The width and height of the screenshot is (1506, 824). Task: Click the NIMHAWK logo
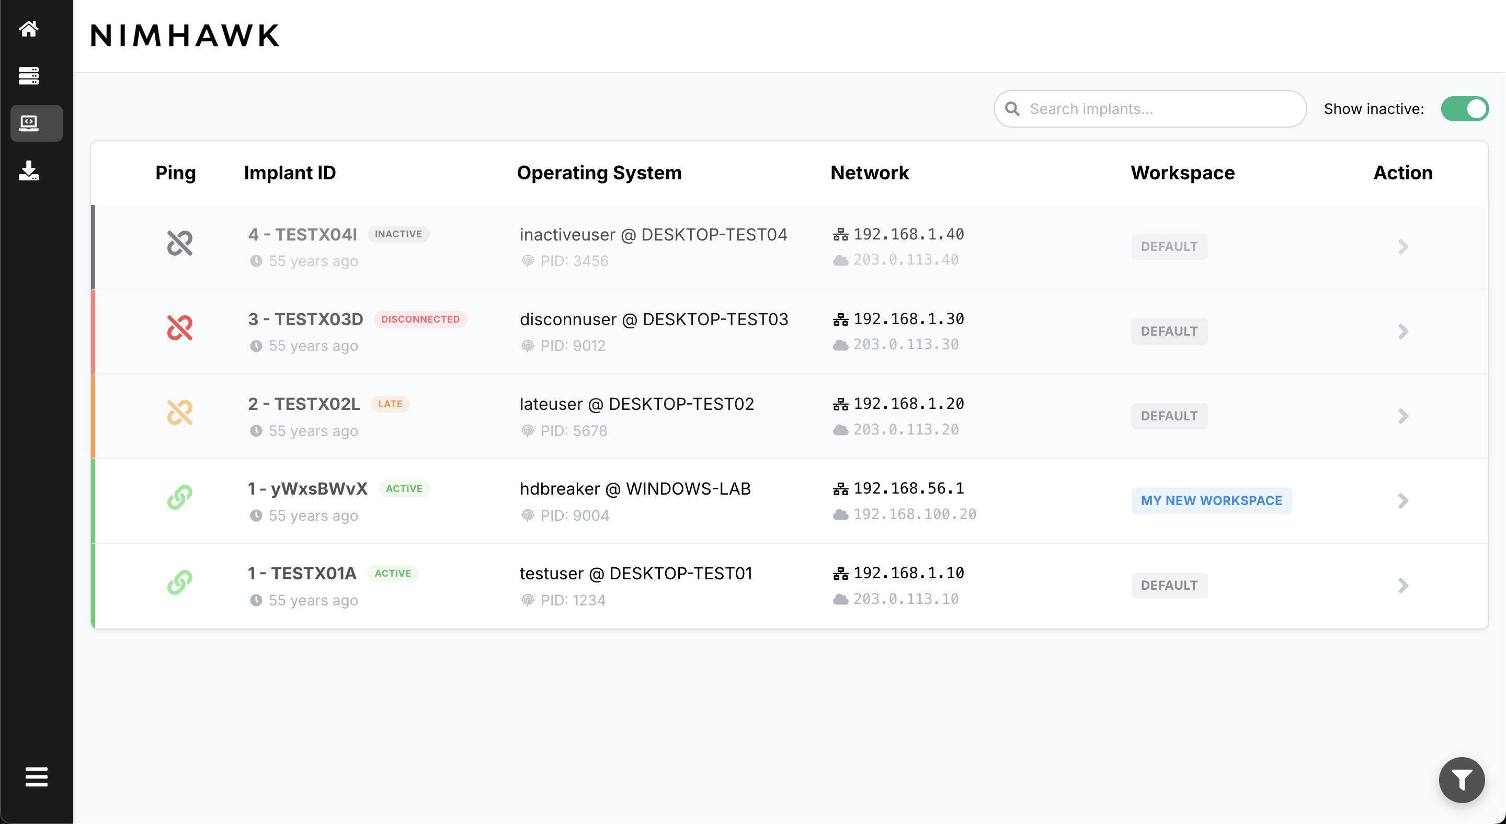pos(185,36)
